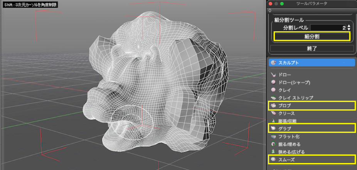Click the ツールパラメータ window title bar
Screen dimensions: 357x170
click(x=312, y=3)
